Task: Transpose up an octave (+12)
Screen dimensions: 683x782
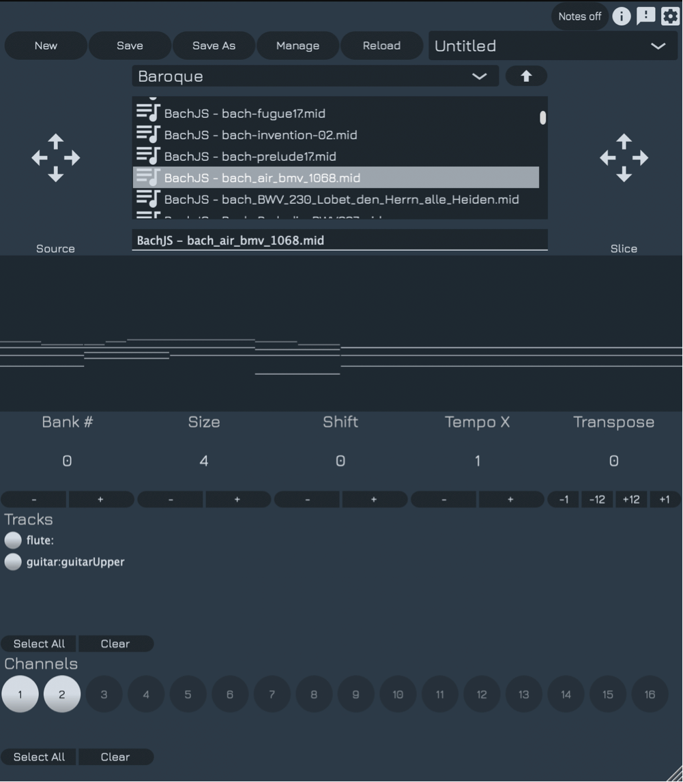Action: click(631, 499)
